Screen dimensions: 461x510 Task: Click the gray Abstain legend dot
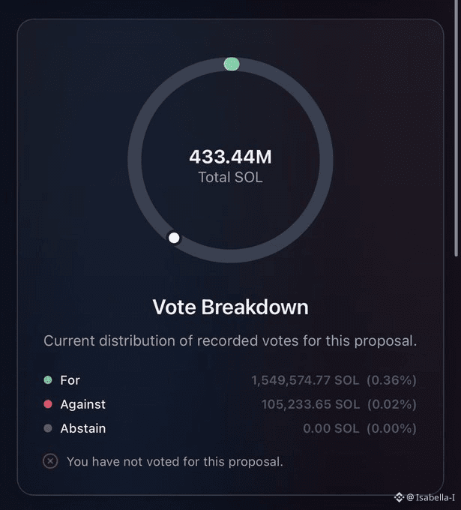click(48, 428)
